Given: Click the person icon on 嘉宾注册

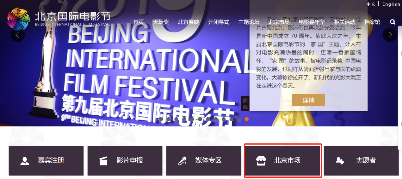Looking at the screenshot, I should [x=25, y=161].
